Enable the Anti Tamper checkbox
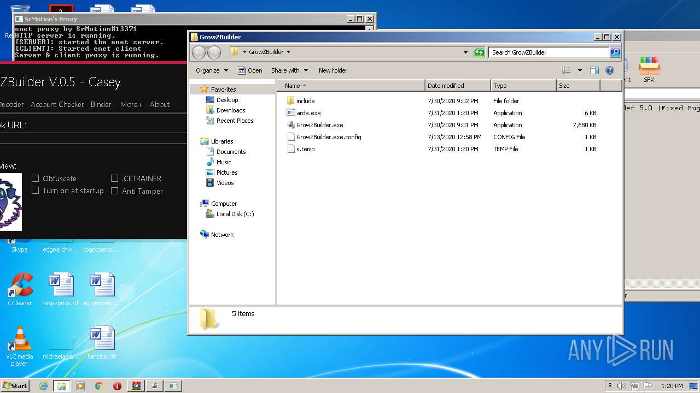The image size is (700, 393). click(114, 191)
